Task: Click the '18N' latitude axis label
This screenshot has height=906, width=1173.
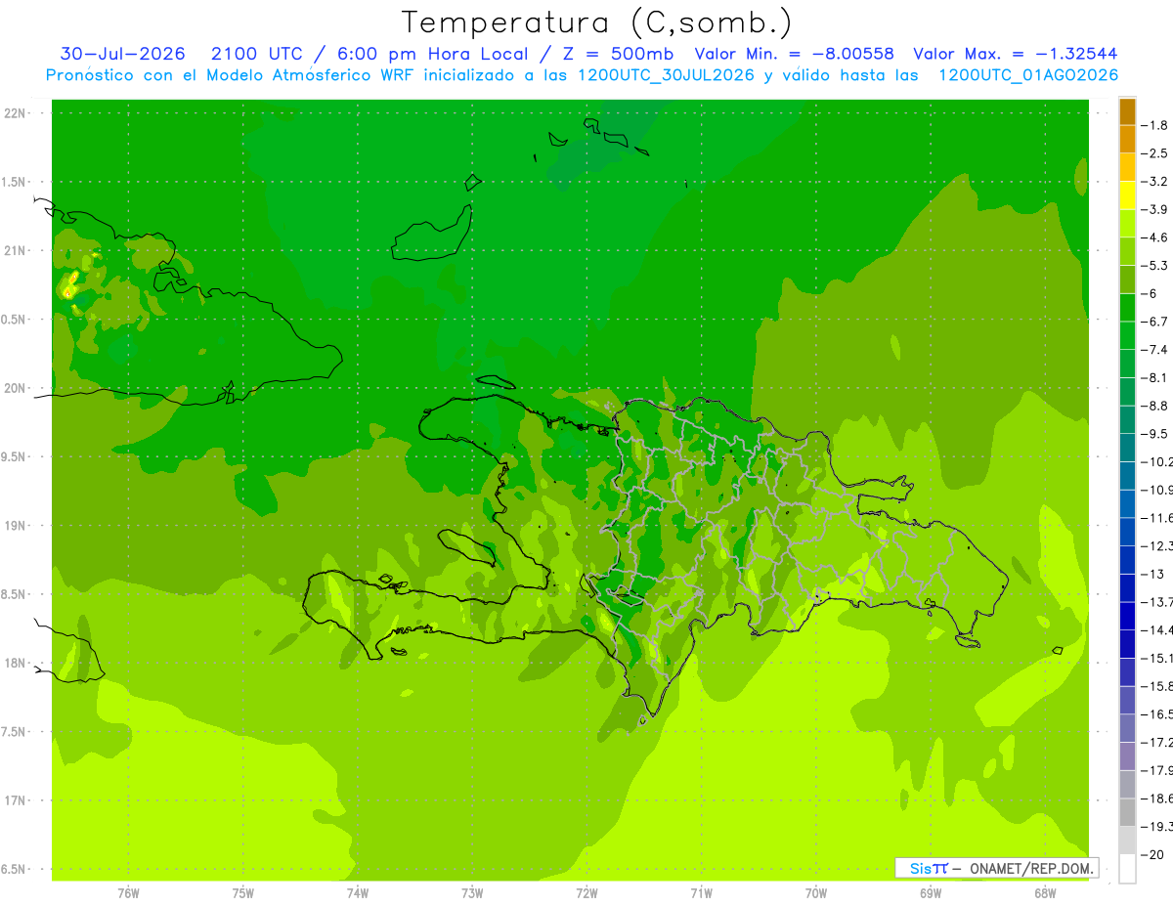Action: pos(15,663)
